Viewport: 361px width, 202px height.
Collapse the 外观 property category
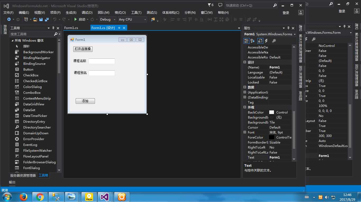(245, 107)
